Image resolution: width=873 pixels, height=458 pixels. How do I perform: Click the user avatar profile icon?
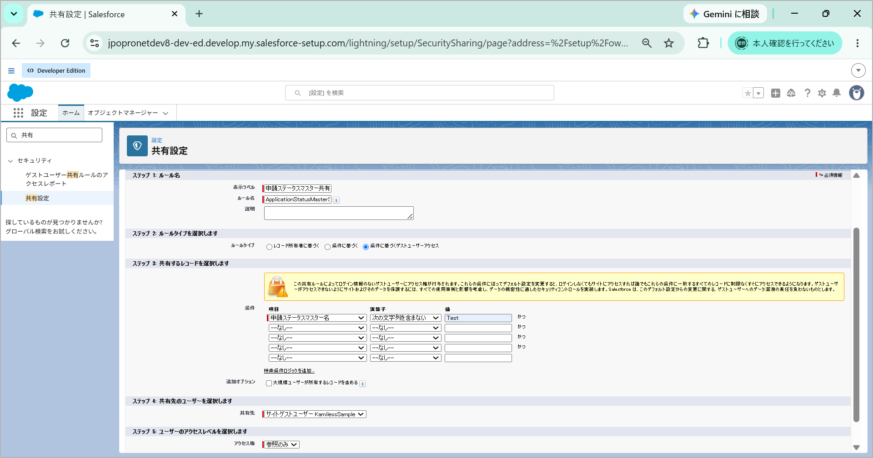click(857, 93)
